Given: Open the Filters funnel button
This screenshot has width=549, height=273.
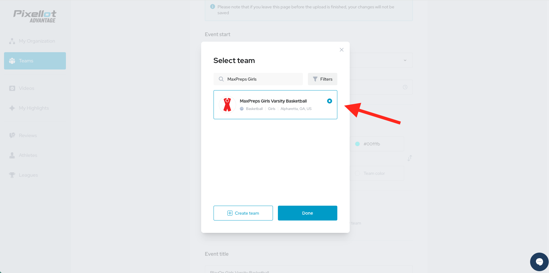Looking at the screenshot, I should tap(322, 79).
